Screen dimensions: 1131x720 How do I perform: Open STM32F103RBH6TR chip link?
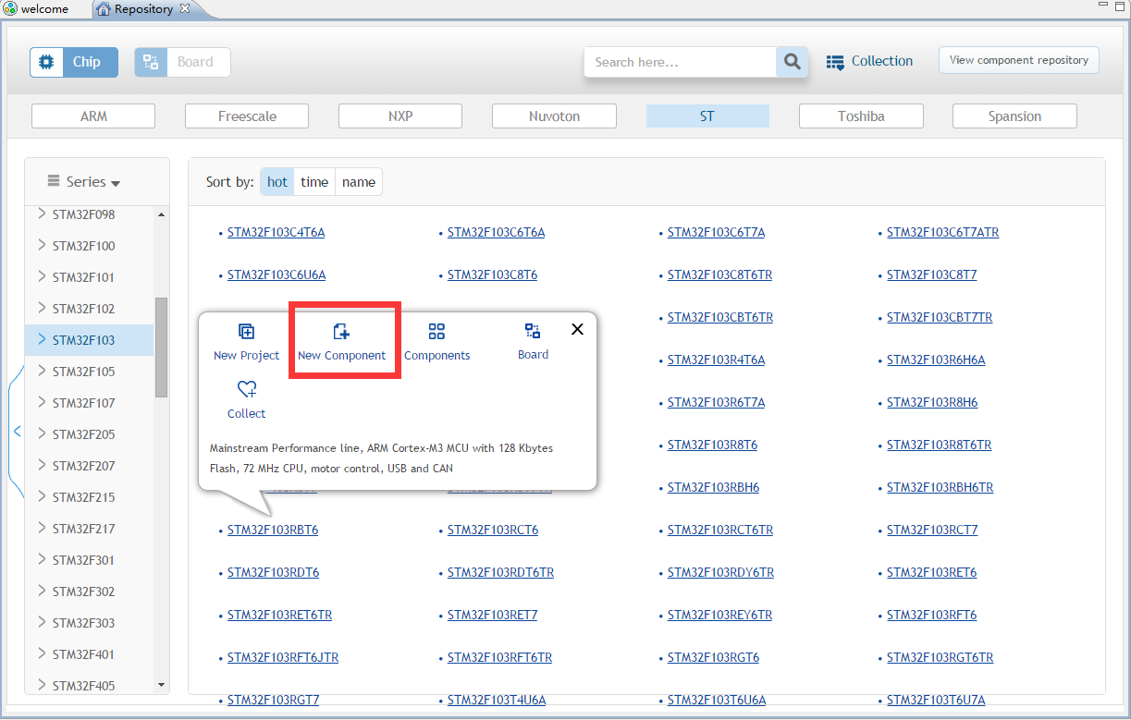point(940,487)
